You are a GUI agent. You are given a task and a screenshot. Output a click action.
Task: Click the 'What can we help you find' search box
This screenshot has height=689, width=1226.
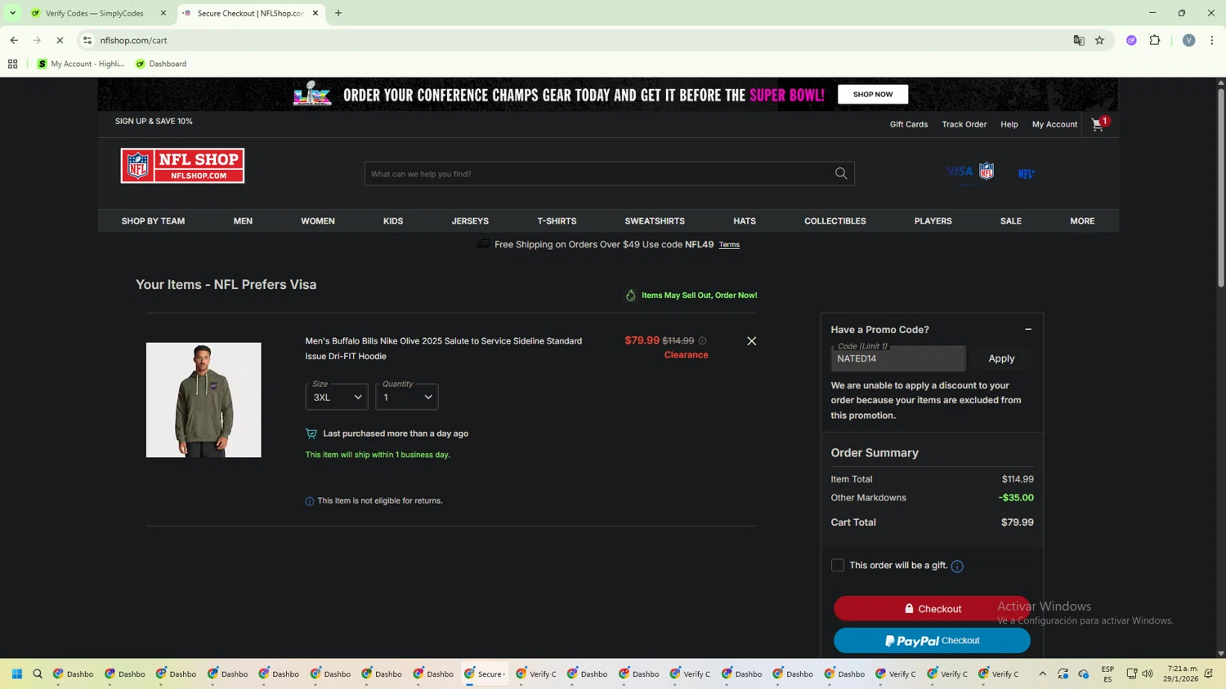[x=598, y=173]
